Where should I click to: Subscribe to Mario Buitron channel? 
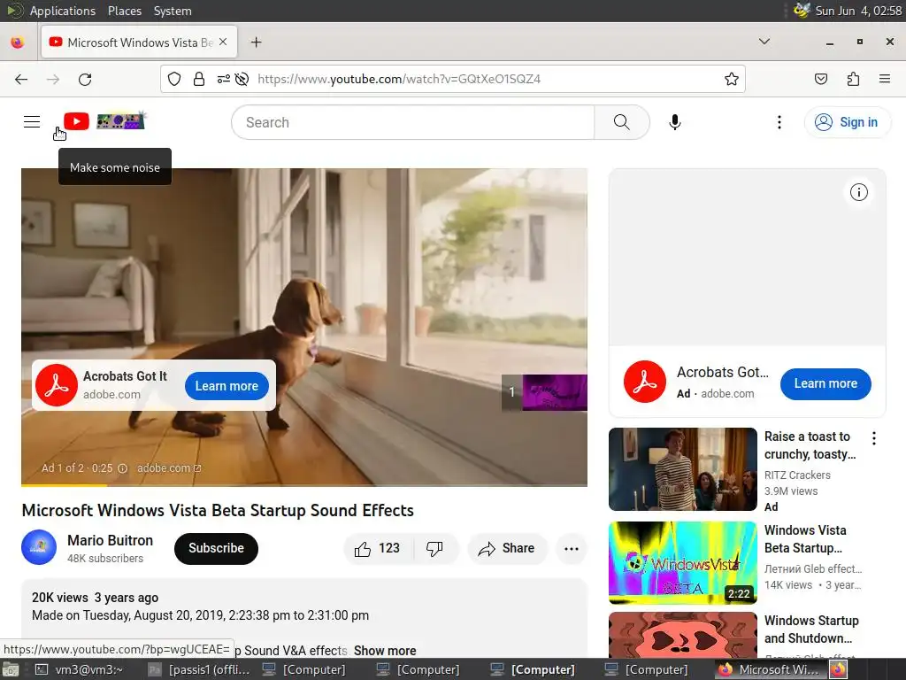click(216, 549)
